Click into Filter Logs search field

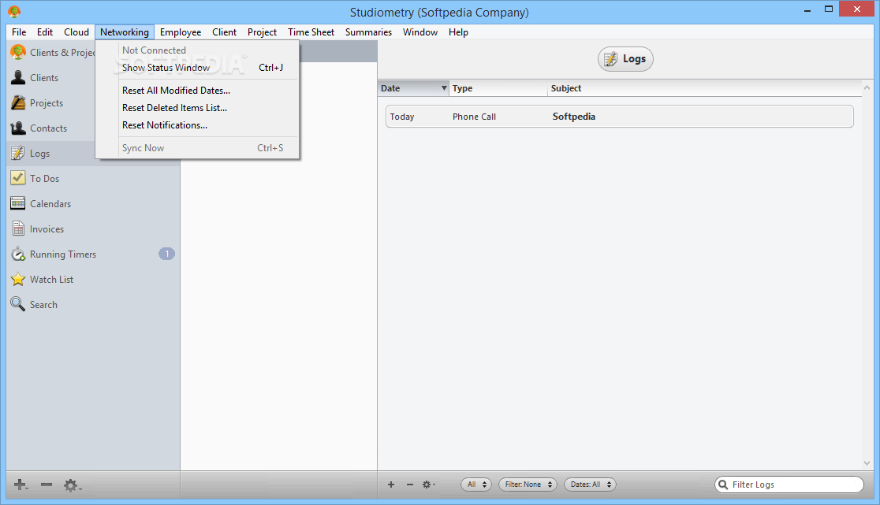[x=789, y=485]
